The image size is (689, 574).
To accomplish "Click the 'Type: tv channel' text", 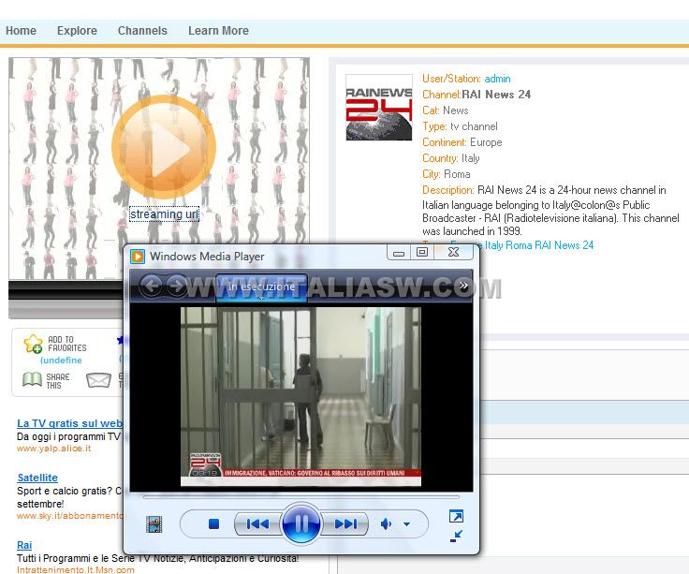I will 460,126.
